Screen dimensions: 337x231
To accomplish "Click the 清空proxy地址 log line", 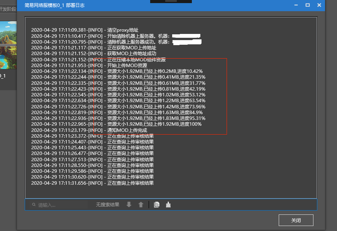I will pos(85,30).
